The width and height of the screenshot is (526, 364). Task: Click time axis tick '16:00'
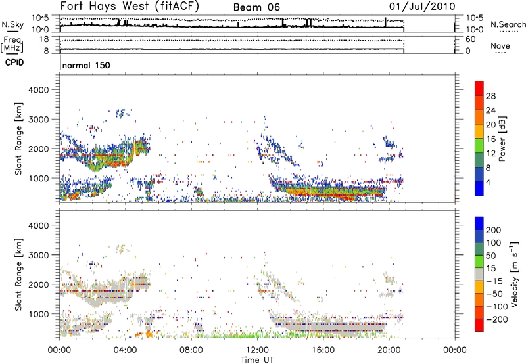[x=323, y=350]
